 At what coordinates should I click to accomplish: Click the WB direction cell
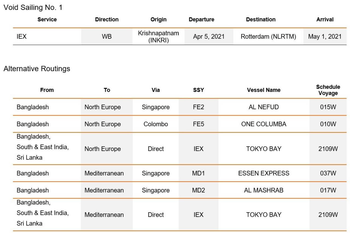(107, 36)
